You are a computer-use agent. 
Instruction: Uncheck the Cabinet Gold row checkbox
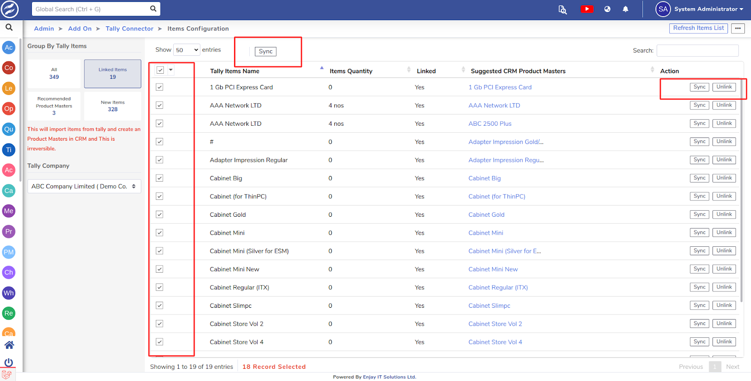pos(160,214)
